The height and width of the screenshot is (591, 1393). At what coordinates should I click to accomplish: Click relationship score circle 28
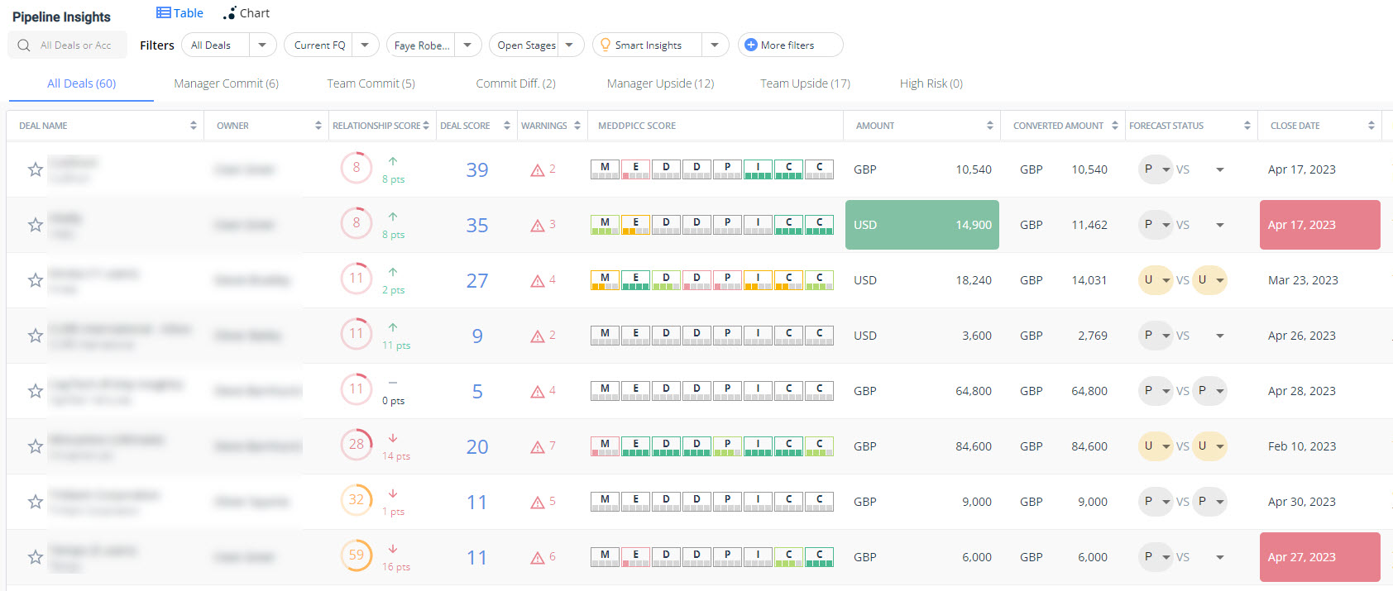point(357,445)
